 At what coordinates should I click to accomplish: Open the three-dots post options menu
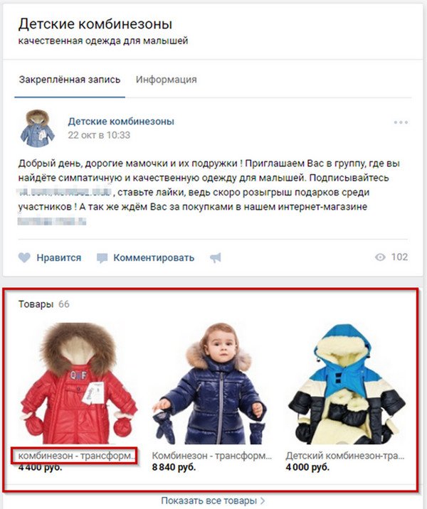point(401,122)
